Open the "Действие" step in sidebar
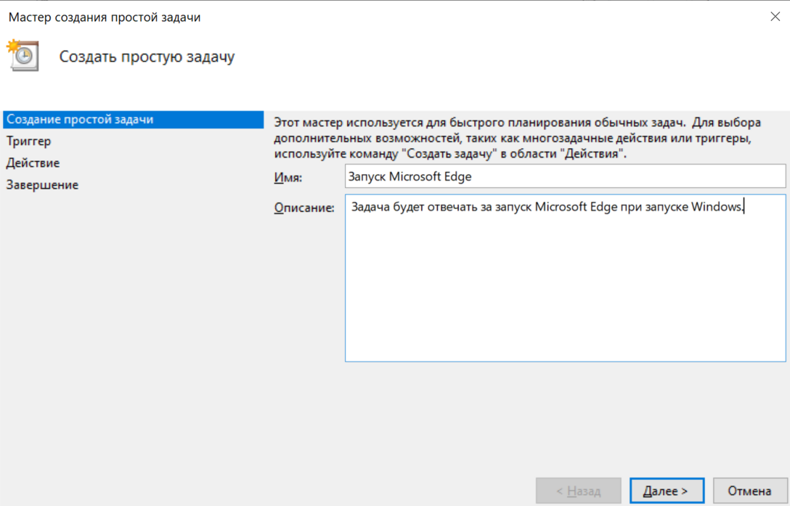Image resolution: width=790 pixels, height=506 pixels. 33,163
